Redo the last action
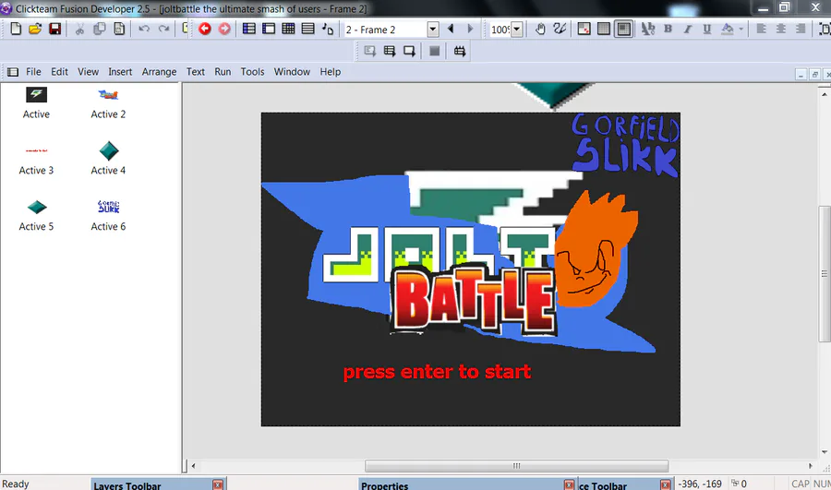Image resolution: width=831 pixels, height=490 pixels. tap(163, 29)
